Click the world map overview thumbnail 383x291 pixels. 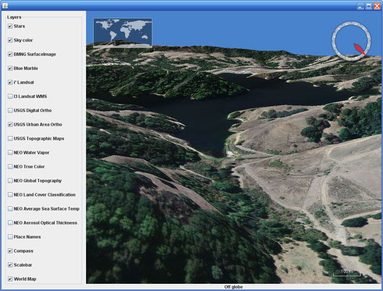pyautogui.click(x=123, y=33)
